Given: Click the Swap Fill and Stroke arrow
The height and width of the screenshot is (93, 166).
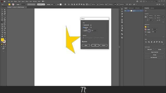Looking at the screenshot, I should [5, 39].
